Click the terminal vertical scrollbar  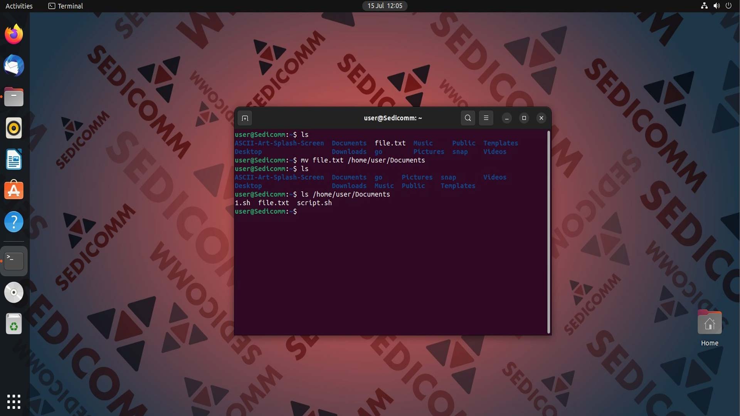(548, 232)
